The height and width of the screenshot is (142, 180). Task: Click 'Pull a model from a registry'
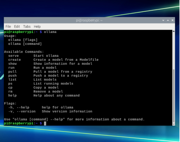tap(63, 72)
